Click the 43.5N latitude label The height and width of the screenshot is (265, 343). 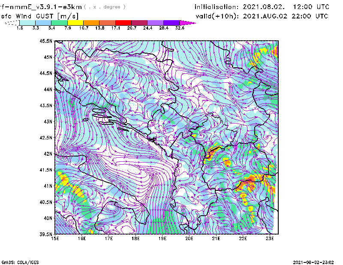pos(46,105)
